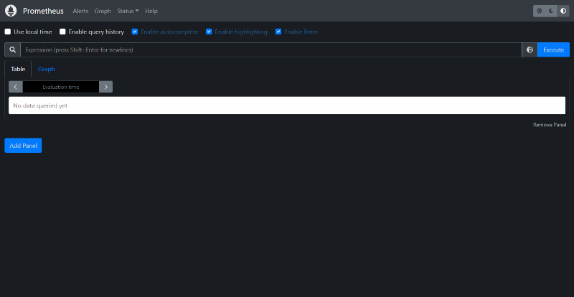Focus the Expression query input field
This screenshot has width=574, height=297.
[x=270, y=49]
